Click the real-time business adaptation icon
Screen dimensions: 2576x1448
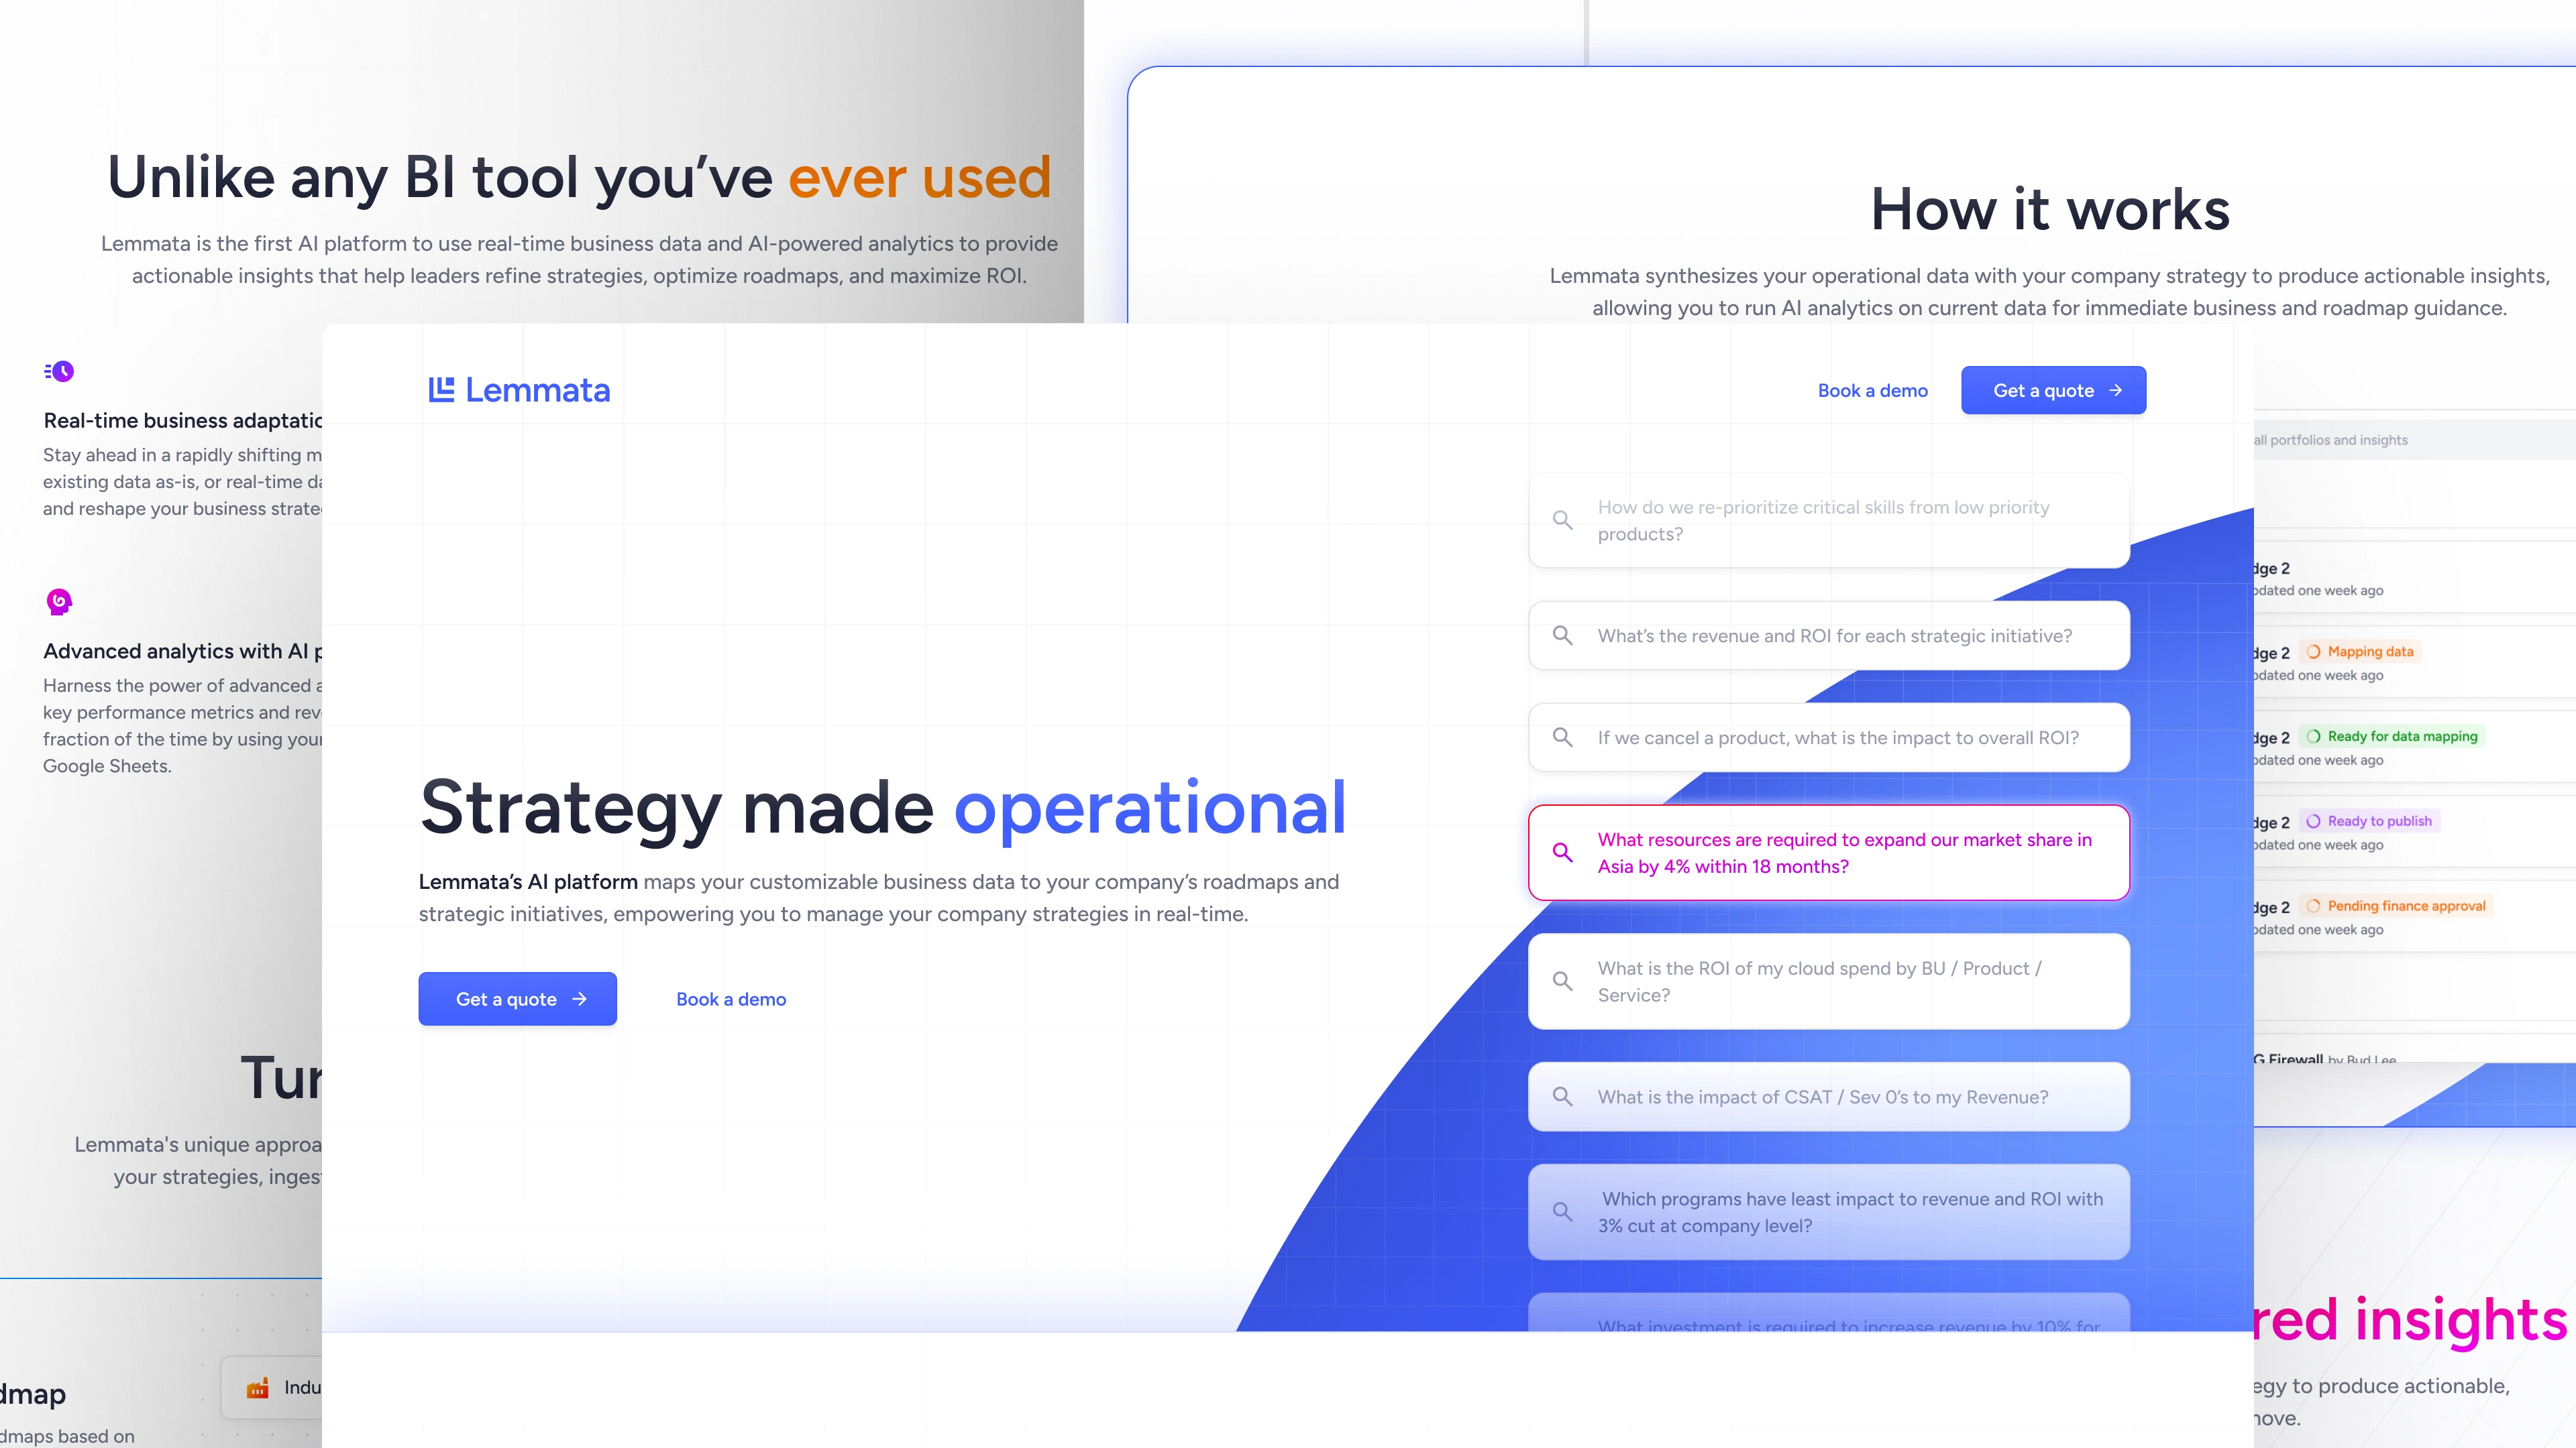pyautogui.click(x=60, y=371)
